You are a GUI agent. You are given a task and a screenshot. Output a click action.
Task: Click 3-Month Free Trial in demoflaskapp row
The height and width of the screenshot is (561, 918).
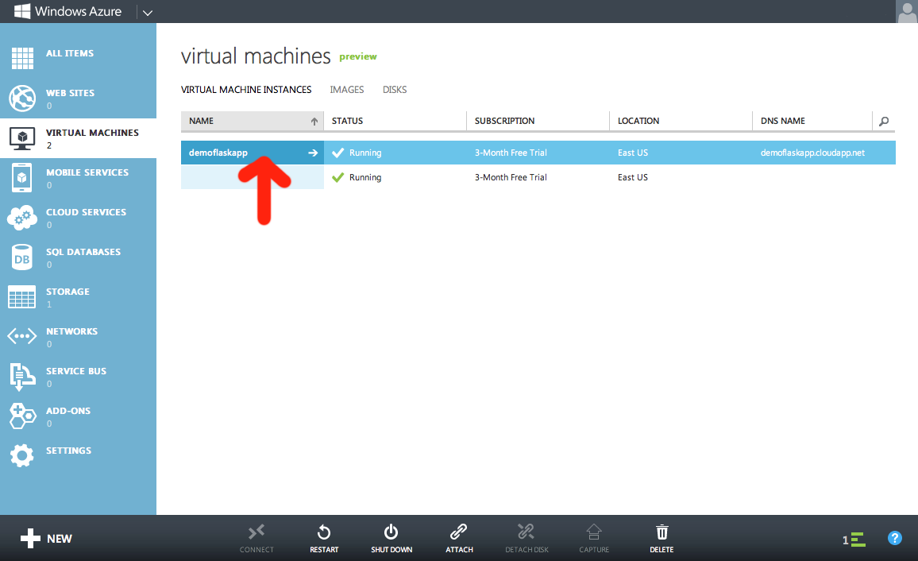(511, 153)
